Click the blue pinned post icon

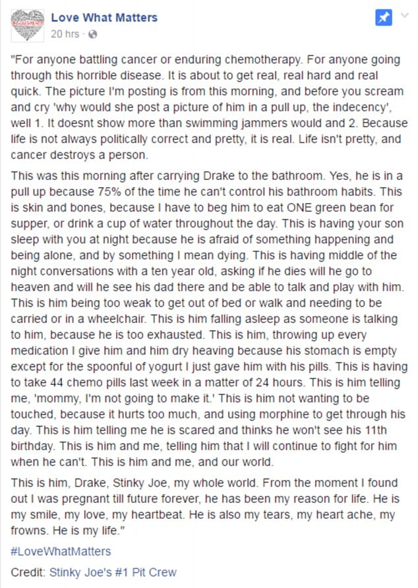point(384,18)
